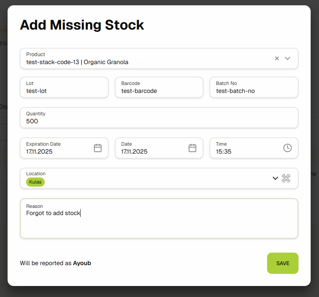The height and width of the screenshot is (297, 319).
Task: Click the Quantity field showing 500
Action: click(x=159, y=121)
